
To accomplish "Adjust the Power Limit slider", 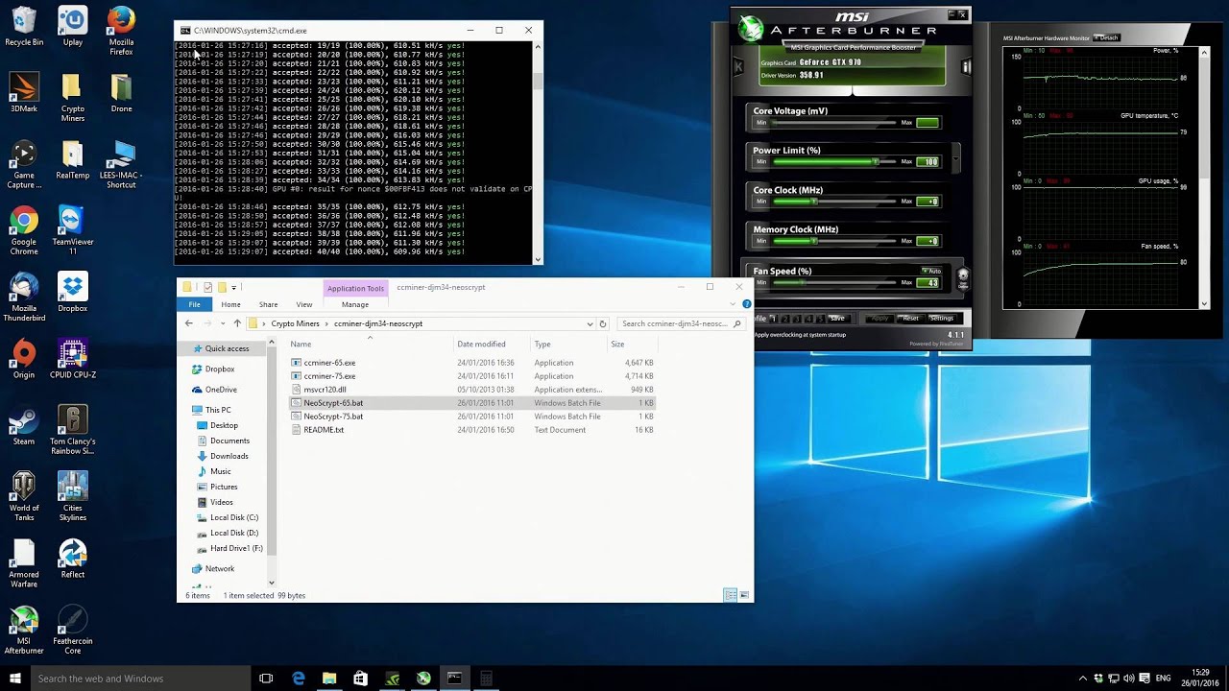I will tap(834, 161).
